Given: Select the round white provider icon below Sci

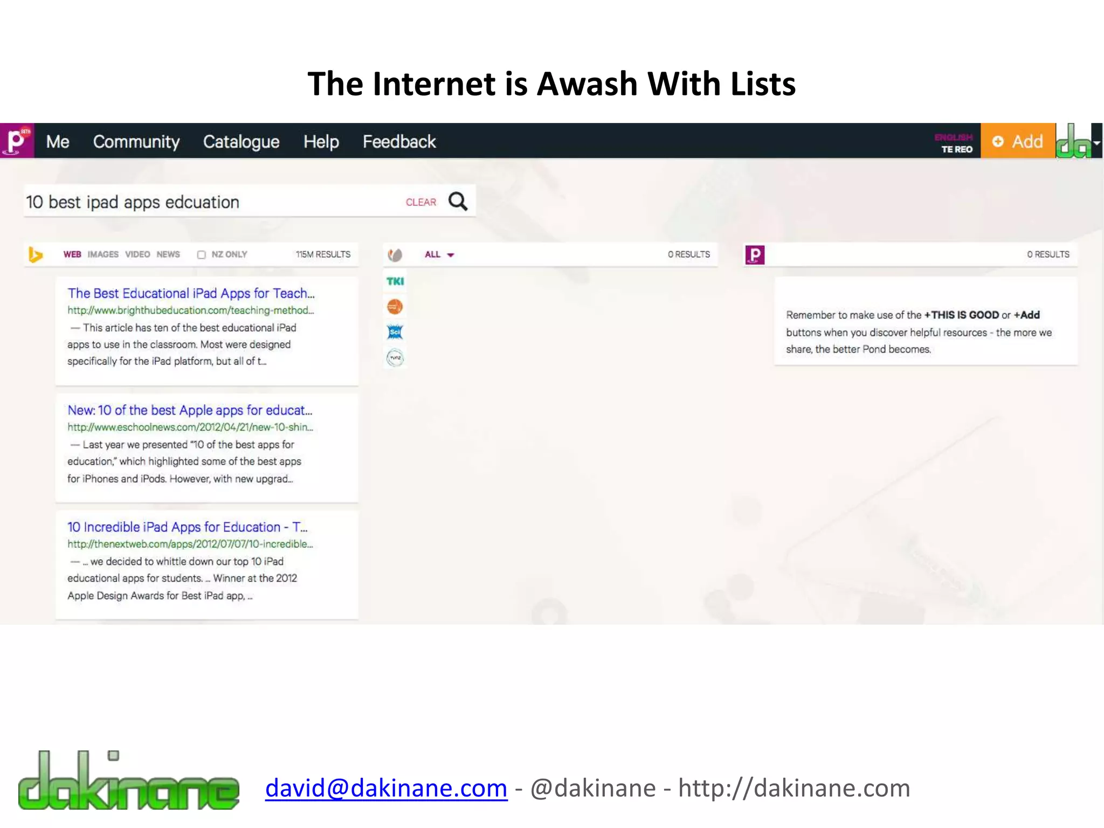Looking at the screenshot, I should click(395, 357).
